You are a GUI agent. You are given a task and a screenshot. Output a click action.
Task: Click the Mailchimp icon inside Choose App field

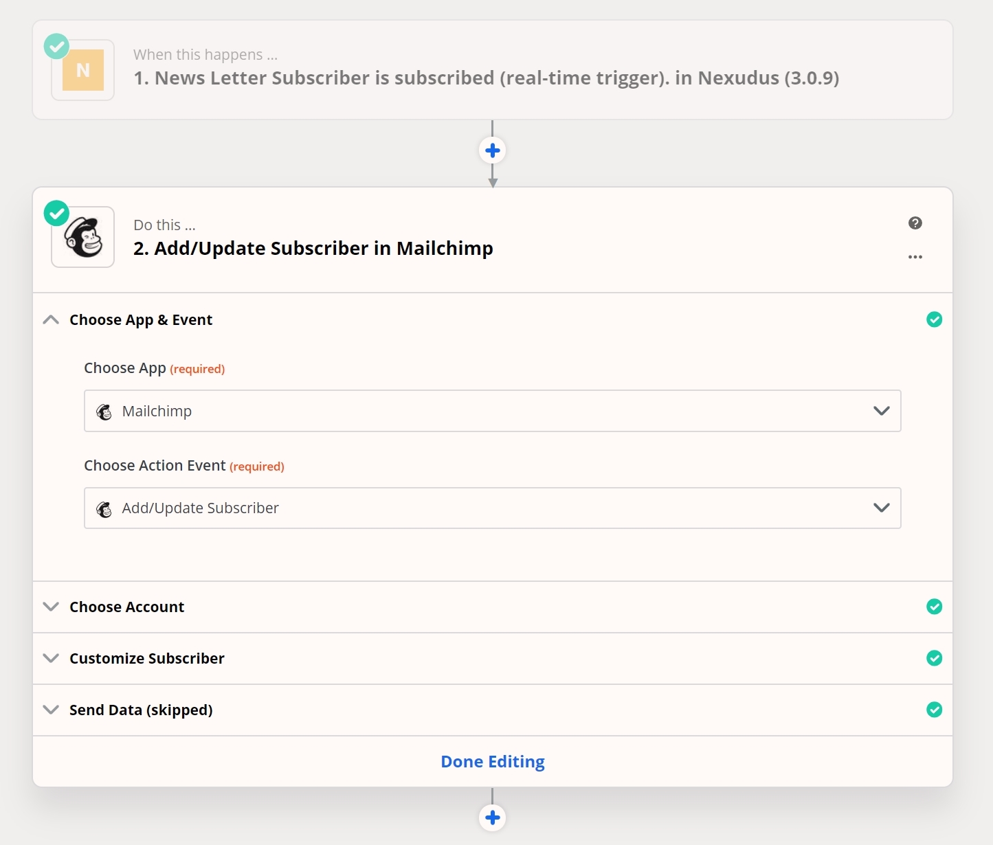click(104, 412)
